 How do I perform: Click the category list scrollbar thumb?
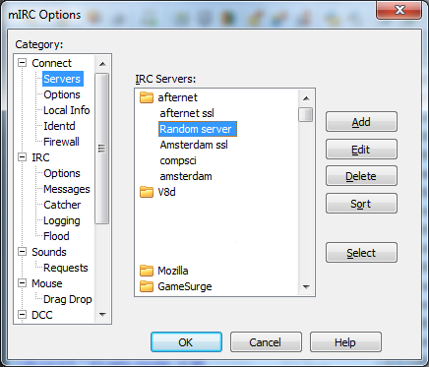click(x=102, y=149)
